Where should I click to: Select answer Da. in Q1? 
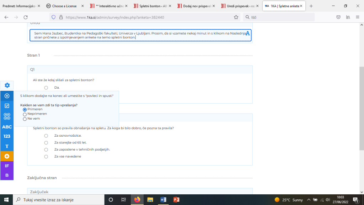coord(46,88)
